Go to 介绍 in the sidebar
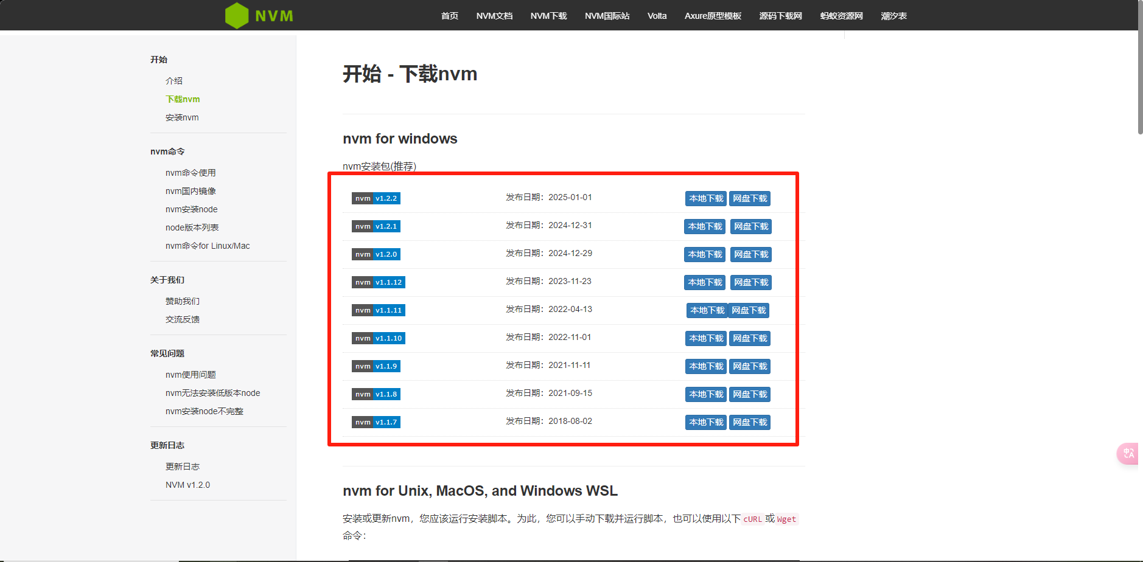This screenshot has width=1143, height=562. (x=174, y=81)
